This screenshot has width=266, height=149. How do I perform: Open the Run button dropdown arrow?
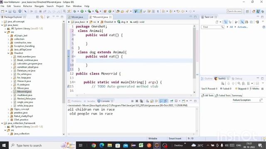(85, 11)
